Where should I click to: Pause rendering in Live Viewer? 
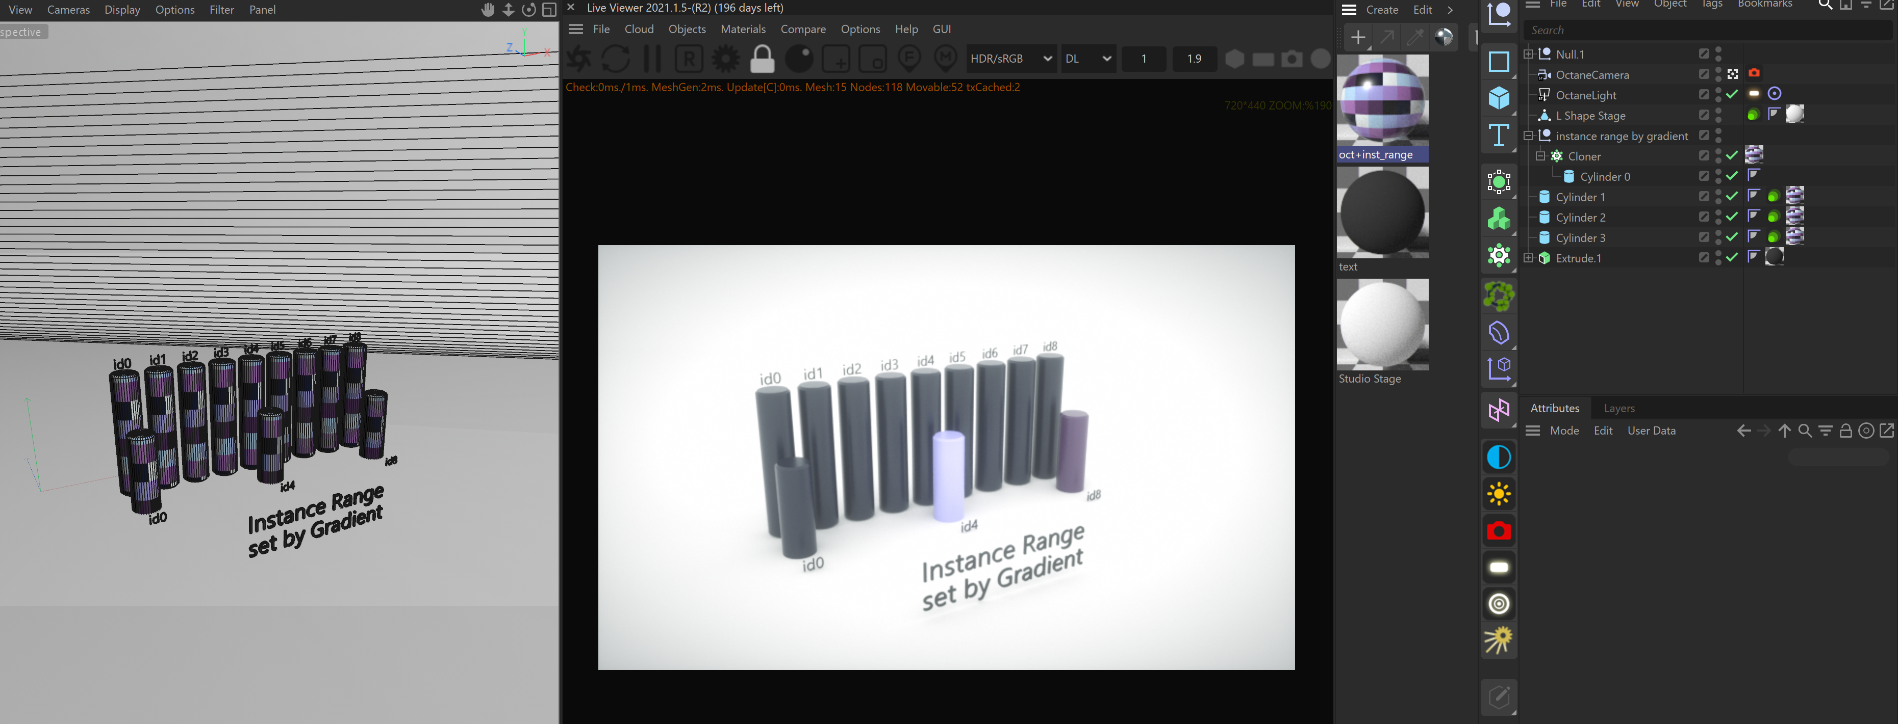point(652,59)
